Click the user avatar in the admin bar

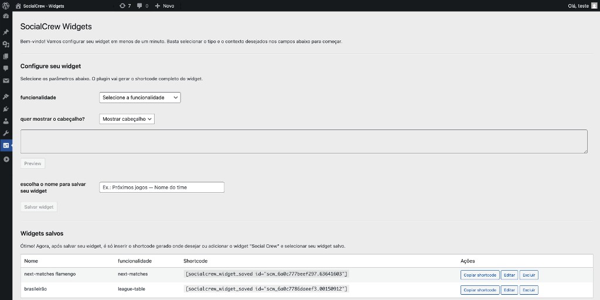(594, 6)
